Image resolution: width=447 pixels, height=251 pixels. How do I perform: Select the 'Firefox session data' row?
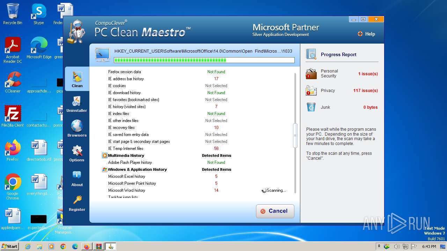pyautogui.click(x=197, y=72)
